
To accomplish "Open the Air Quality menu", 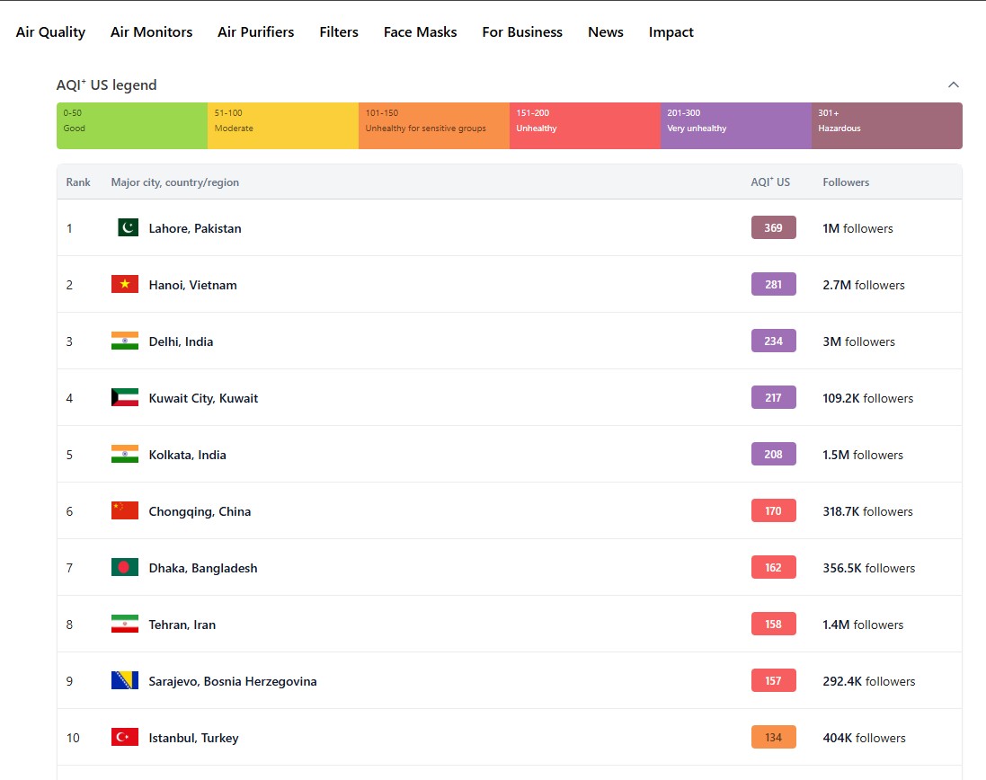I will [50, 32].
